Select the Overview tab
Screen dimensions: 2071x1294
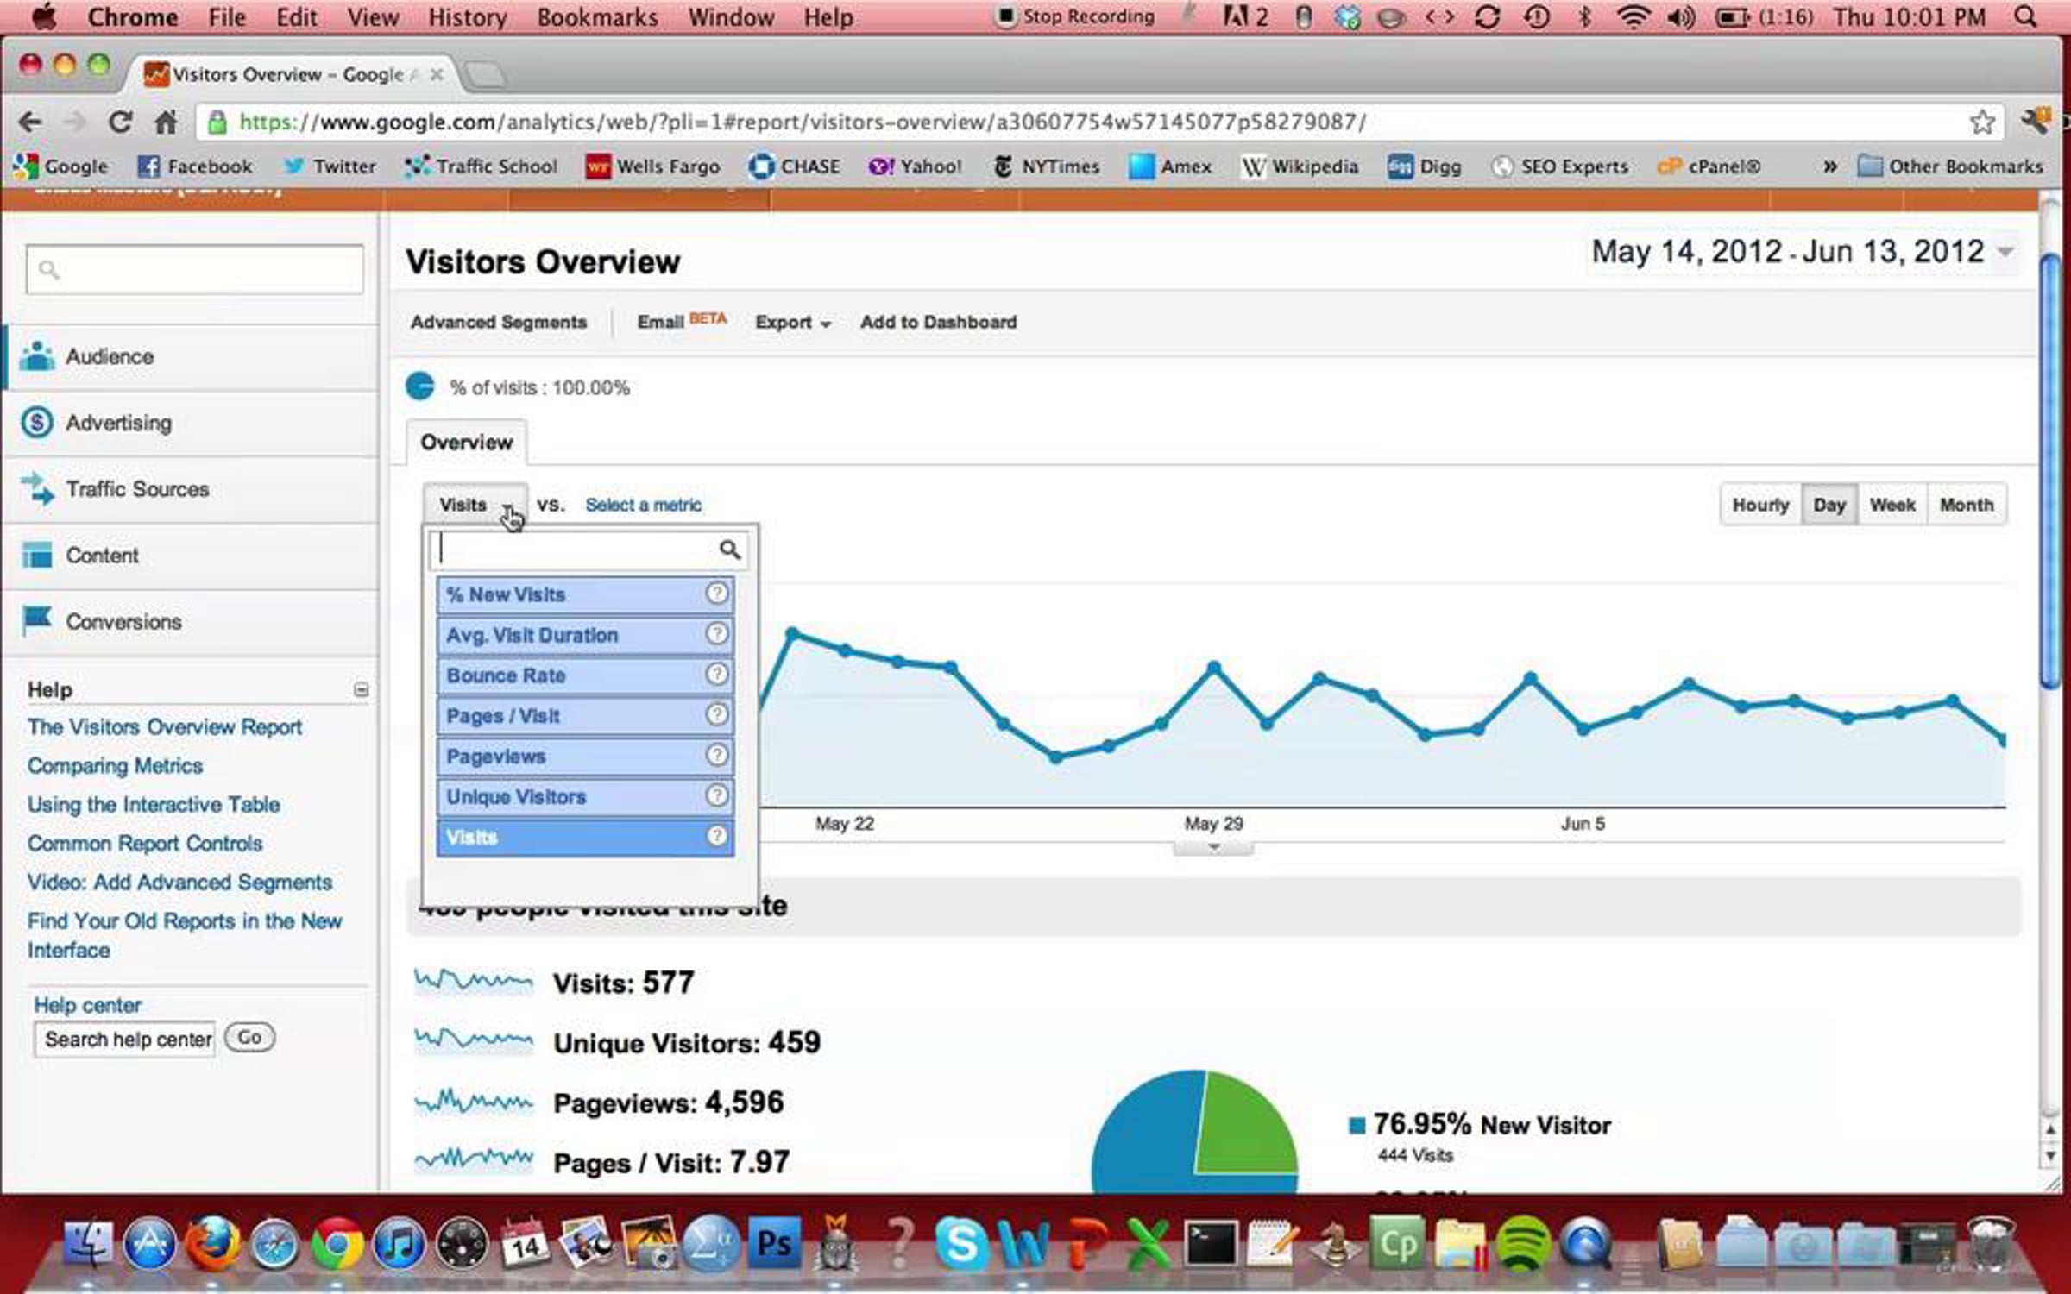(x=466, y=443)
